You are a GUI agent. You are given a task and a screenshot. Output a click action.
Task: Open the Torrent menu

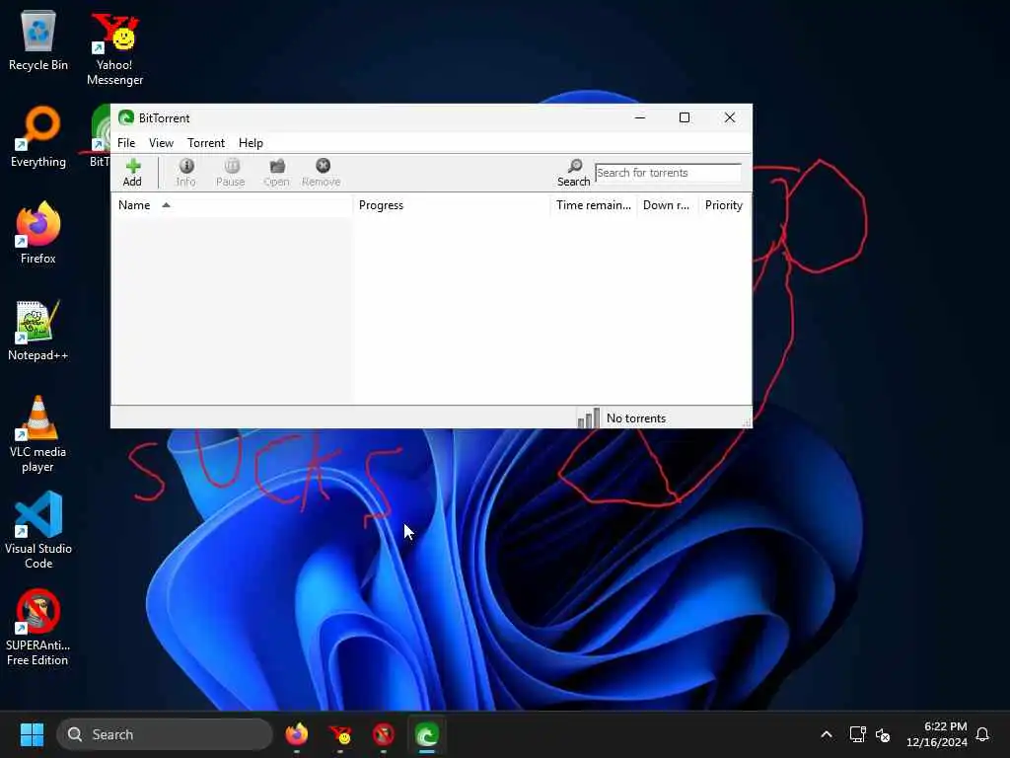click(206, 142)
